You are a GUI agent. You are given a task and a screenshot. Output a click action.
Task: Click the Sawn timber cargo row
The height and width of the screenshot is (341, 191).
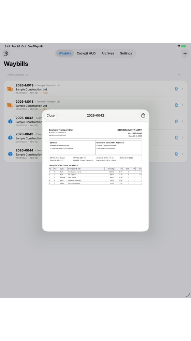(x=95, y=177)
